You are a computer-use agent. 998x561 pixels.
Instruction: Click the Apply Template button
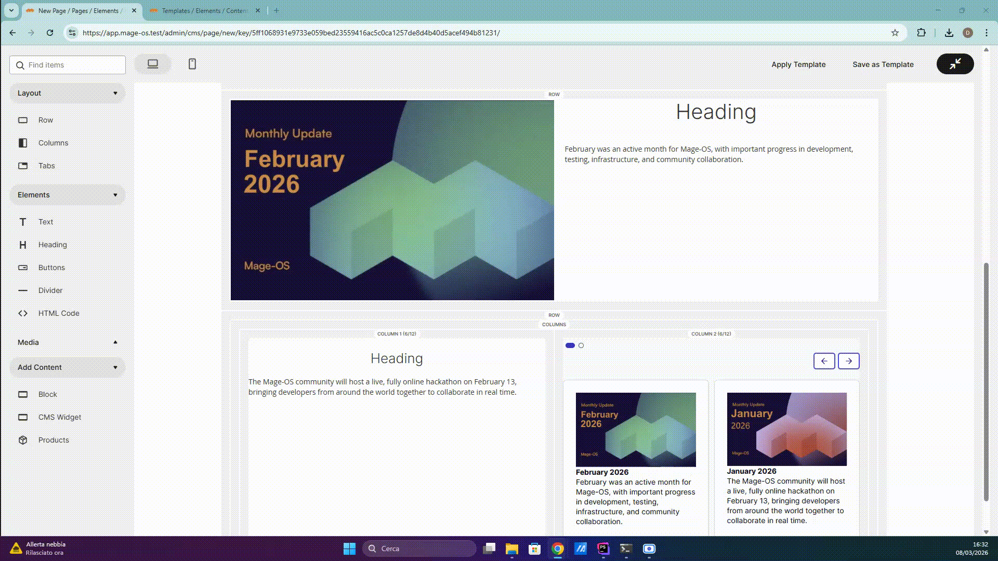[798, 64]
